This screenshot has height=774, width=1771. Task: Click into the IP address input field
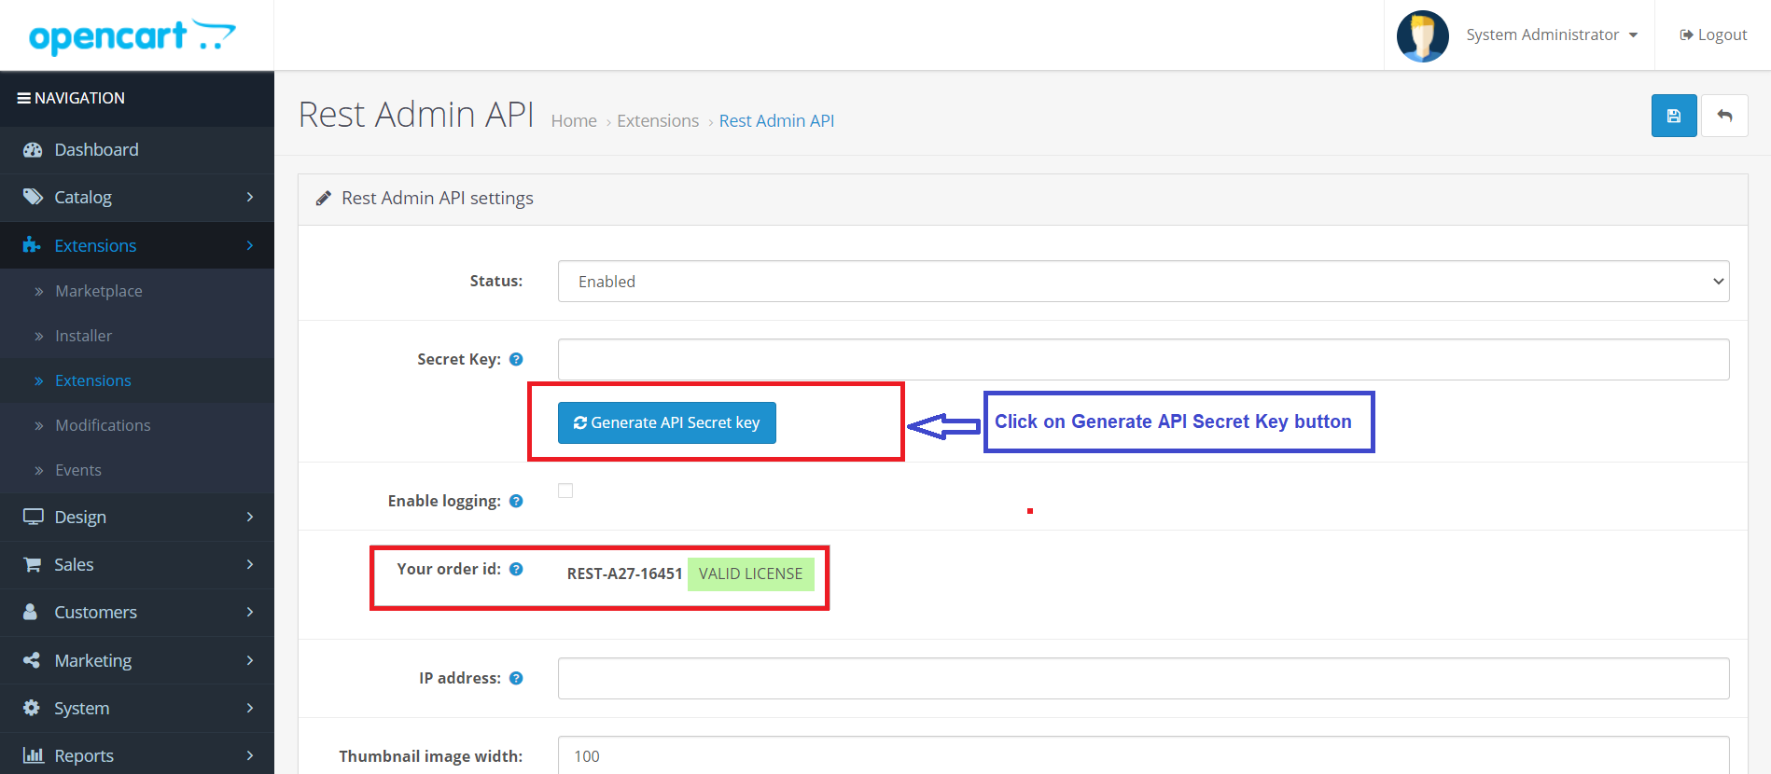pos(1143,678)
